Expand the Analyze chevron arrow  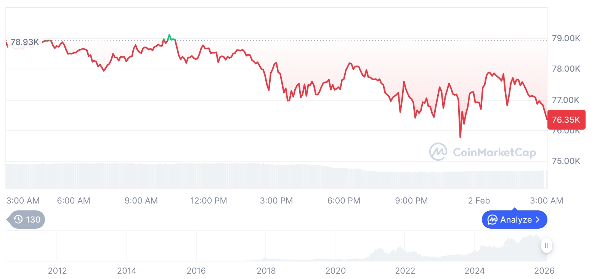(538, 220)
